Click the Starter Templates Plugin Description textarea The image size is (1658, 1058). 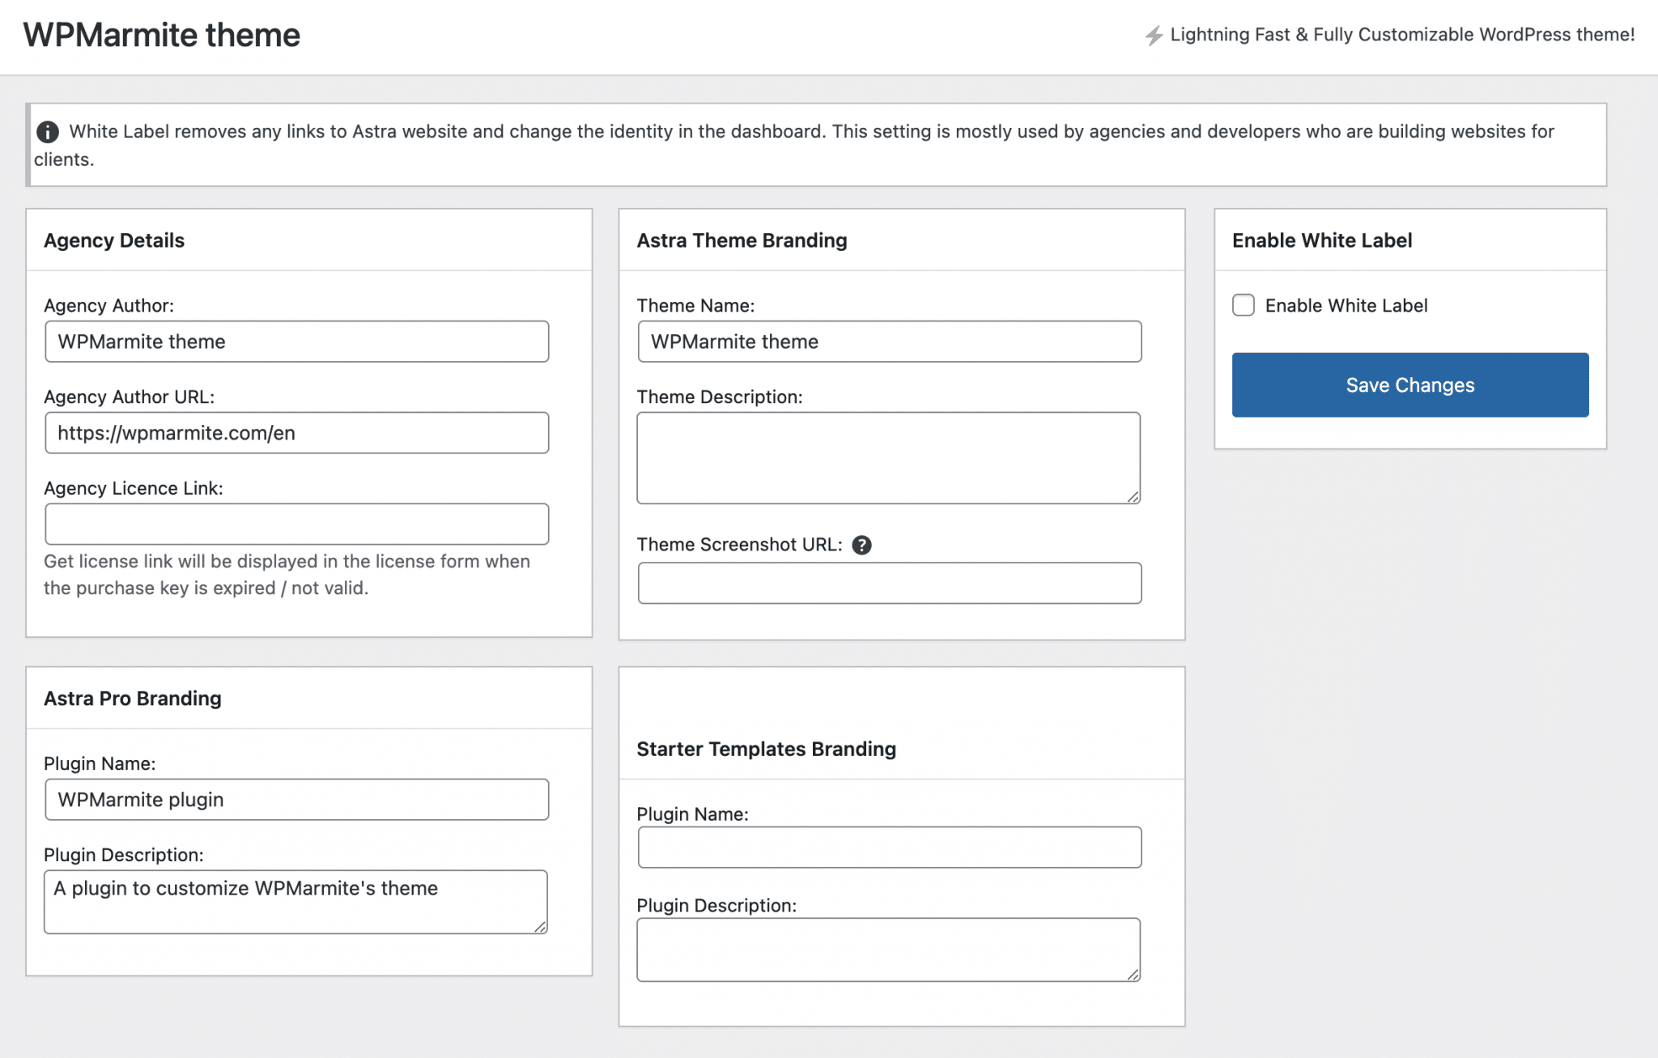point(889,950)
